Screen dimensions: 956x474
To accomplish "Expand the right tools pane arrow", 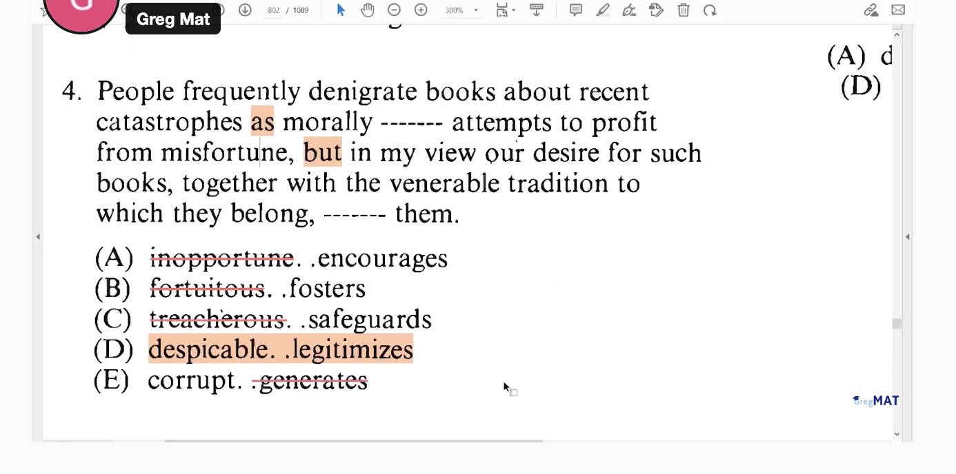I will pyautogui.click(x=907, y=237).
